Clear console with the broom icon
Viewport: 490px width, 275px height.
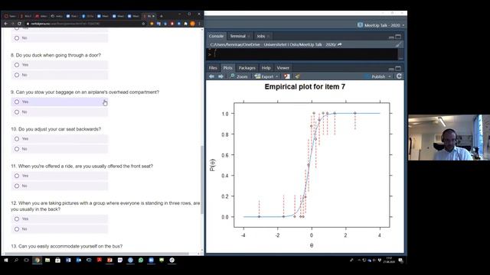pos(398,44)
